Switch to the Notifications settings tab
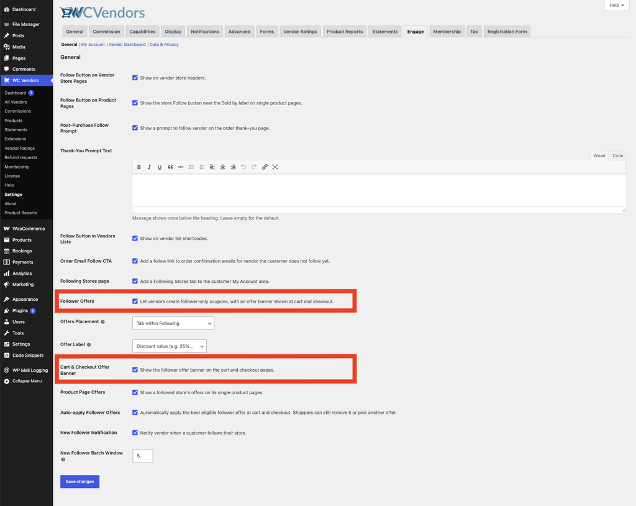Viewport: 636px width, 506px height. [x=205, y=32]
